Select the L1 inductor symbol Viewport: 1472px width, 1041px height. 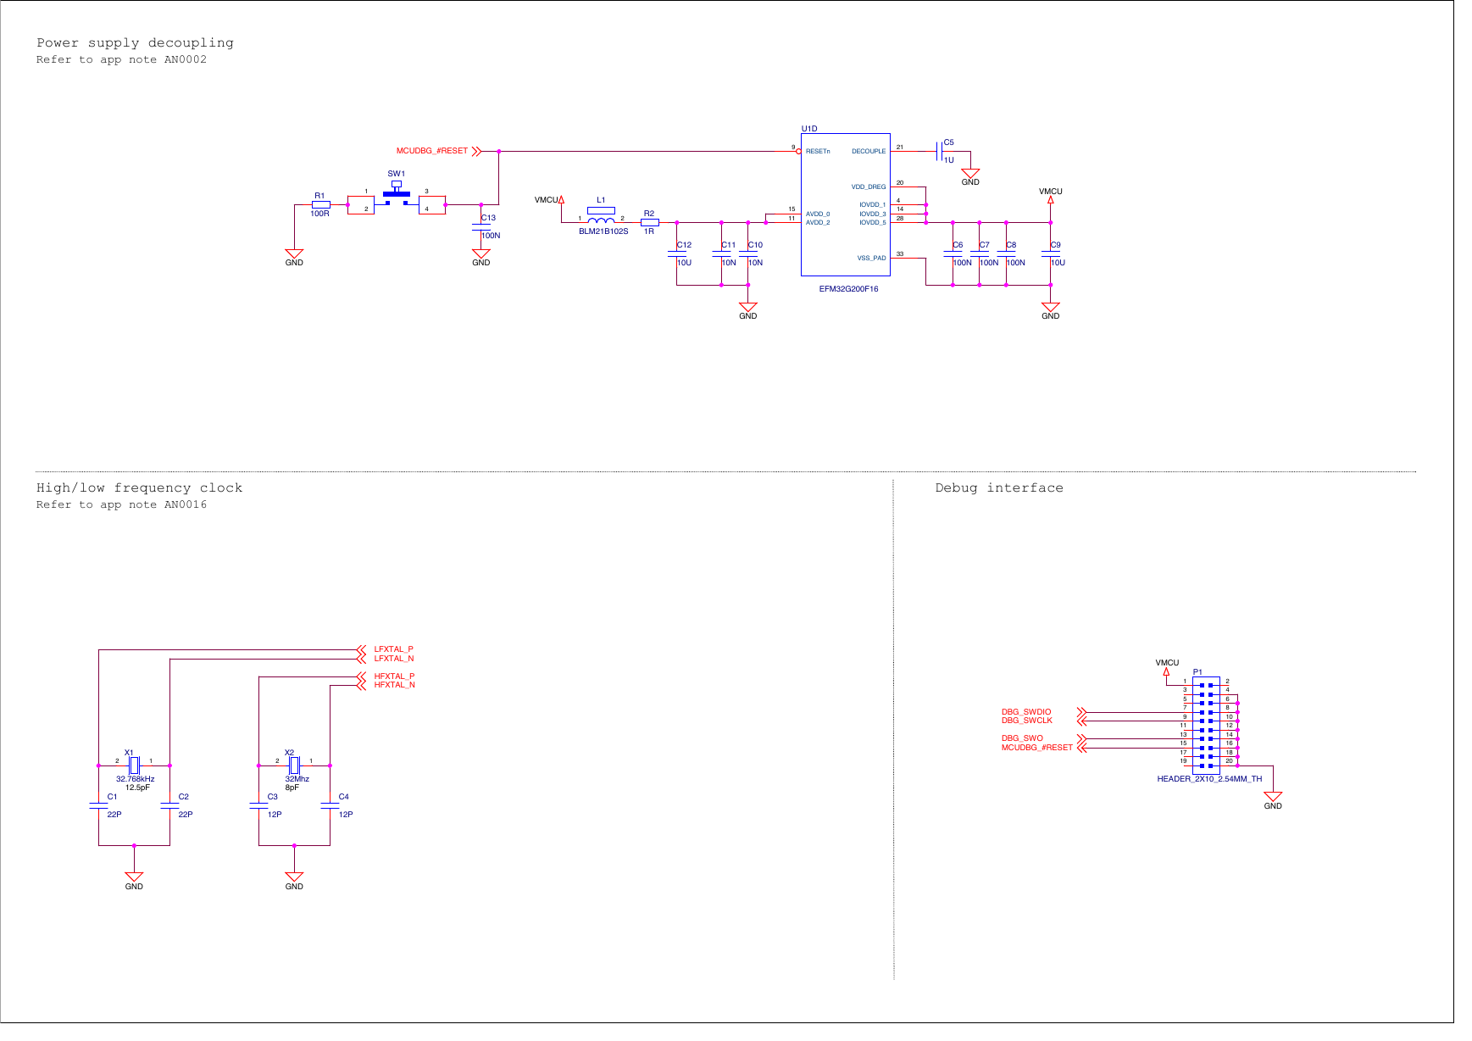pyautogui.click(x=601, y=215)
